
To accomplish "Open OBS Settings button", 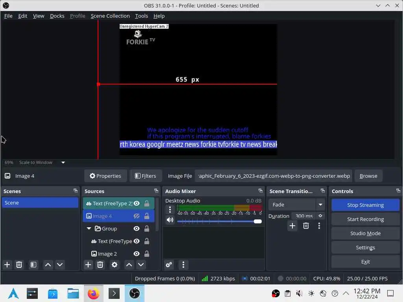I will point(365,247).
